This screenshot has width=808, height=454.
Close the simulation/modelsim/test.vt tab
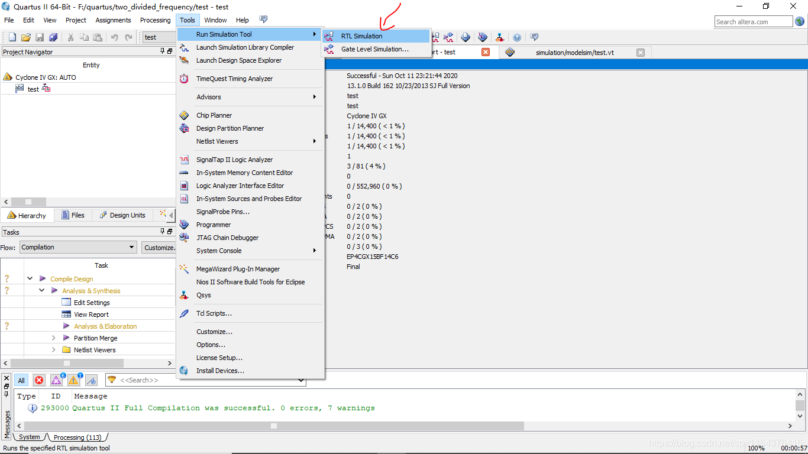pos(641,52)
